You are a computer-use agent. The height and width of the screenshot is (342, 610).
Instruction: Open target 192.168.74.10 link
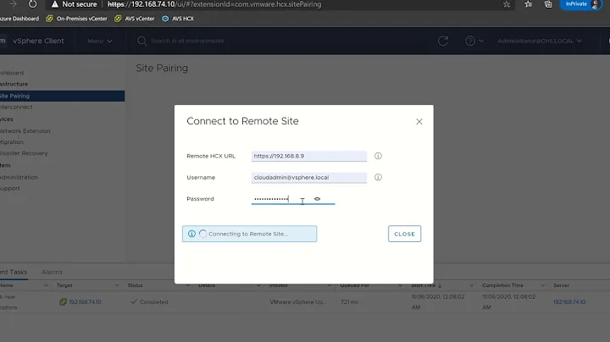[x=85, y=302]
